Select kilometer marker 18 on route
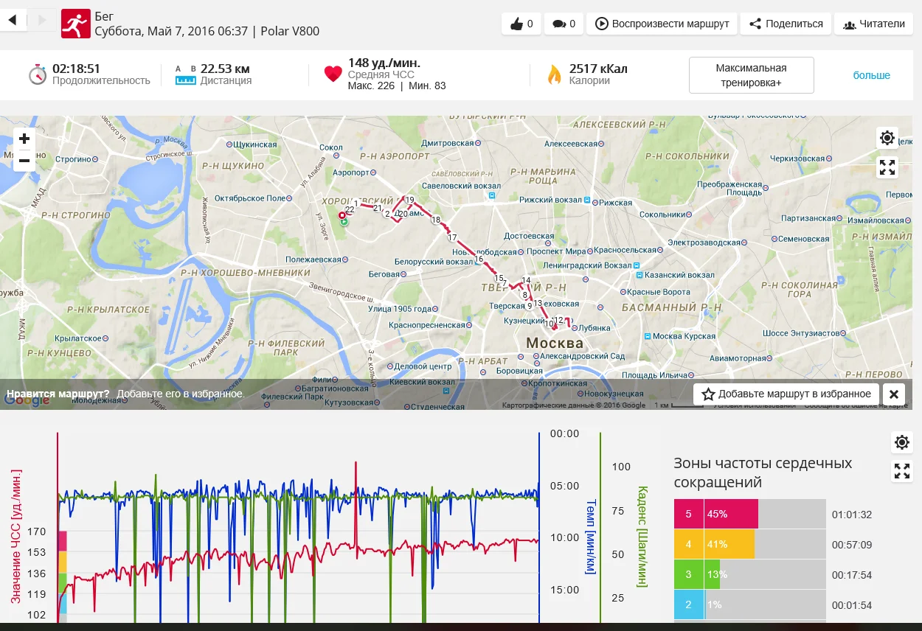The width and height of the screenshot is (922, 631). pos(436,220)
